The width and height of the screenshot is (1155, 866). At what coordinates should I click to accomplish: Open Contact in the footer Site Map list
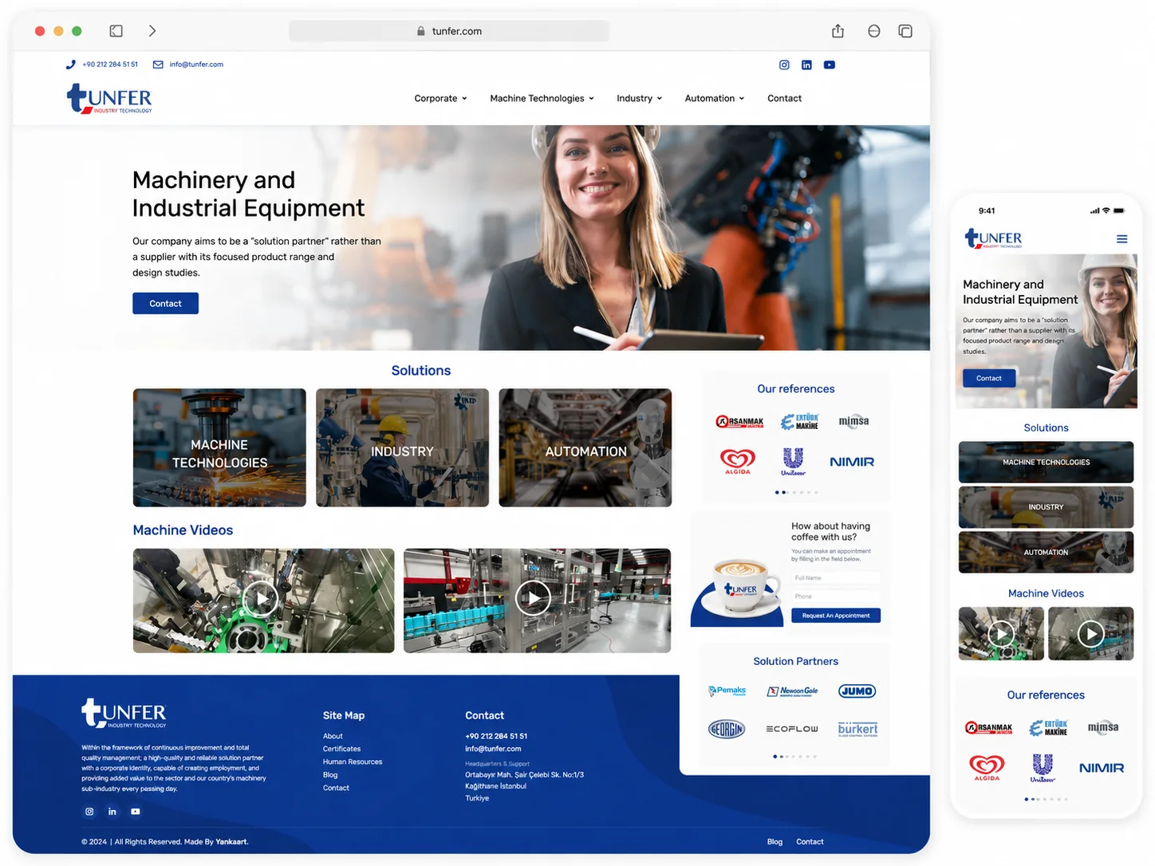click(x=336, y=788)
